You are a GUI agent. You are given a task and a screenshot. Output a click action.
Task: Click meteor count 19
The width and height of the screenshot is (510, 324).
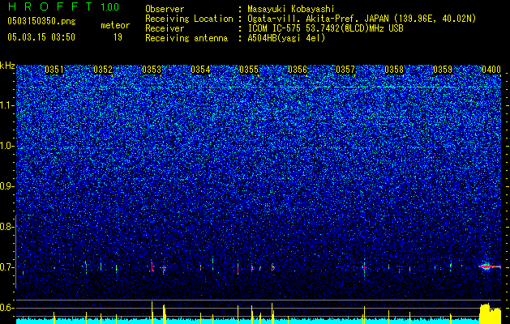point(118,37)
